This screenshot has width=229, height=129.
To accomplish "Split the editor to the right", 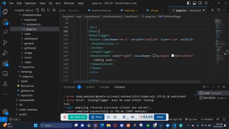I will tap(218, 10).
